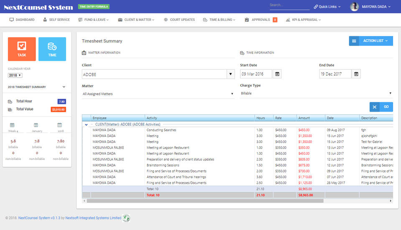Open the Client ADOBE dropdown arrow
The image size is (401, 230).
pyautogui.click(x=231, y=74)
